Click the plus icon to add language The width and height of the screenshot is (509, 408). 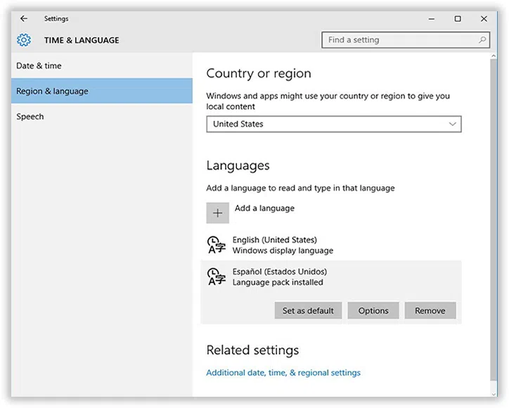click(x=217, y=213)
